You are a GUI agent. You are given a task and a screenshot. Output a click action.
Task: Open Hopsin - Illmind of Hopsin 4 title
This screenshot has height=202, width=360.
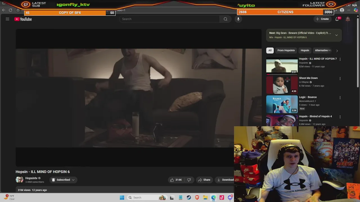click(x=315, y=116)
